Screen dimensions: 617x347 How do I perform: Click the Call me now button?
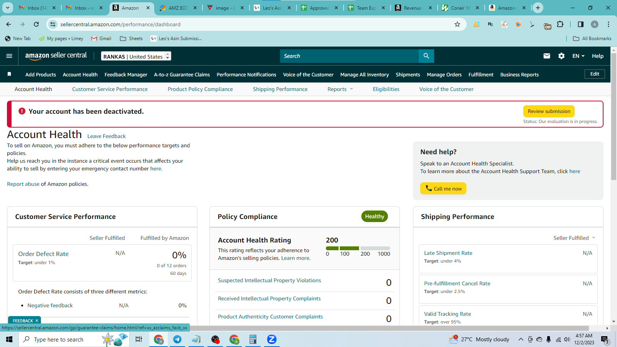443,188
